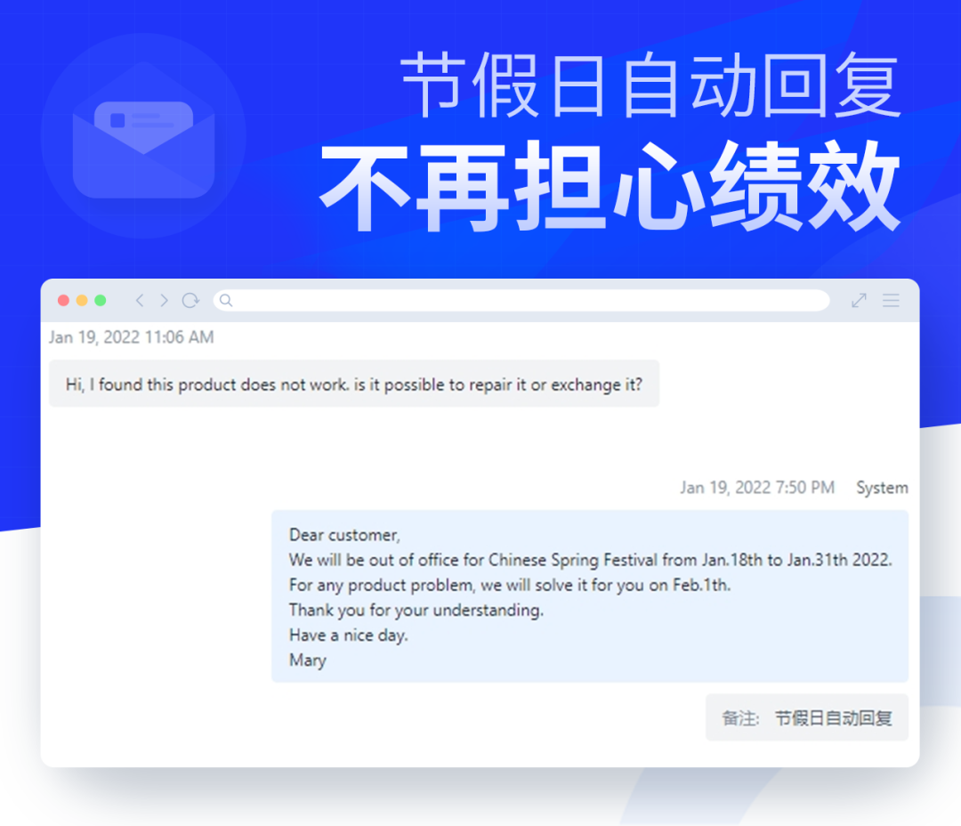
Task: Click the green traffic-light dot
Action: pos(101,301)
